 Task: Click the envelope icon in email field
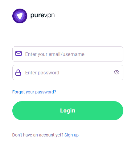19,53
